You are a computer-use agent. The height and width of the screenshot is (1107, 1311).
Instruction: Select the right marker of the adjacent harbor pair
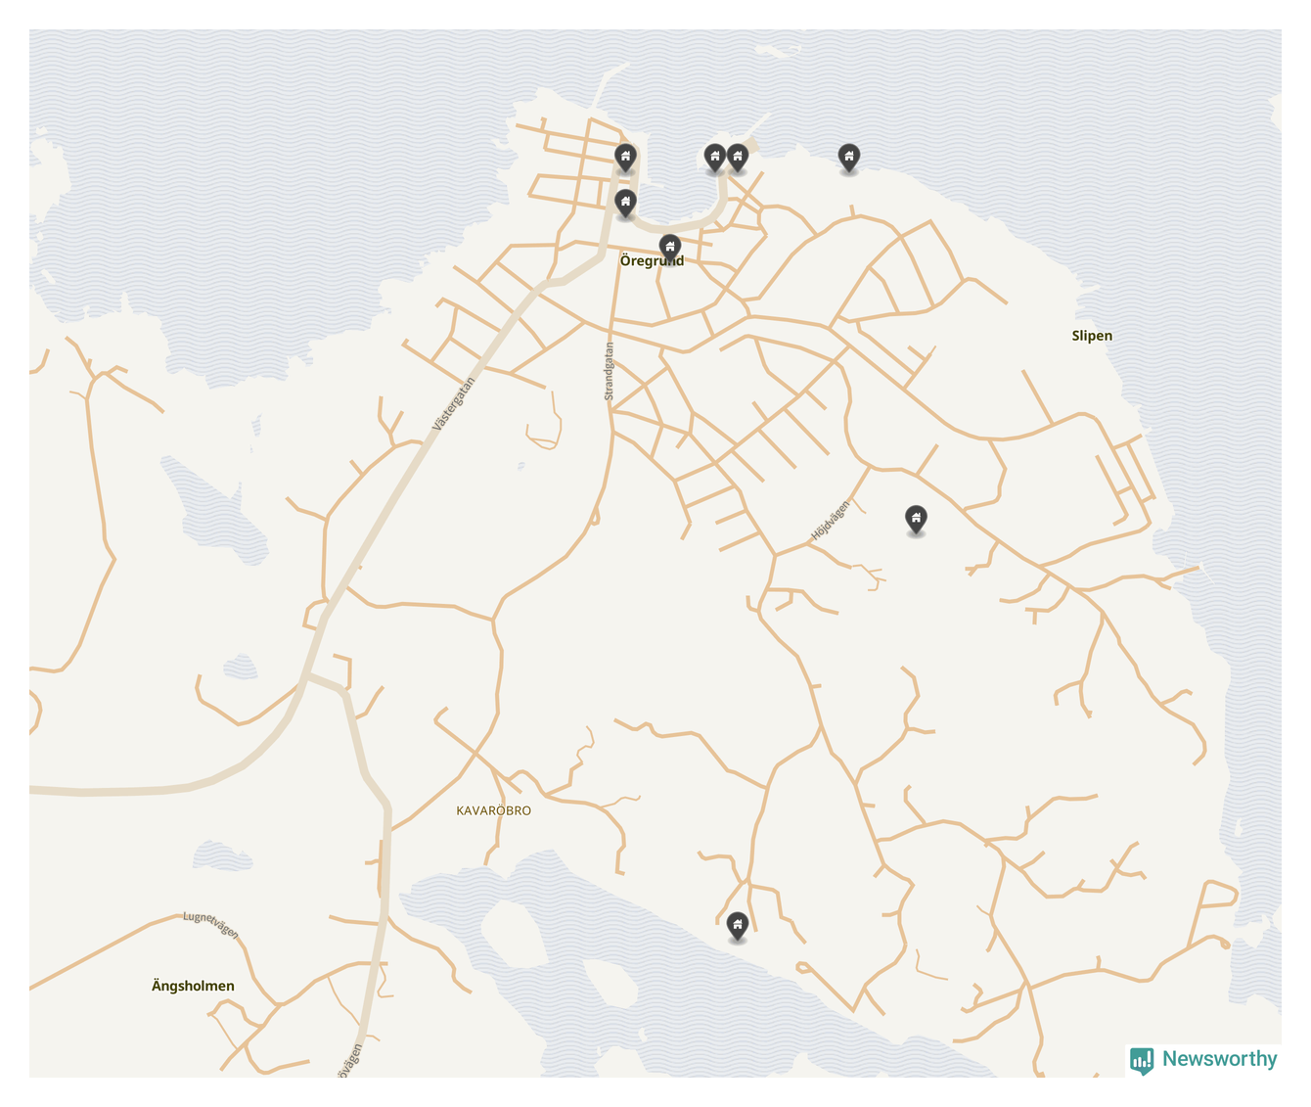738,157
